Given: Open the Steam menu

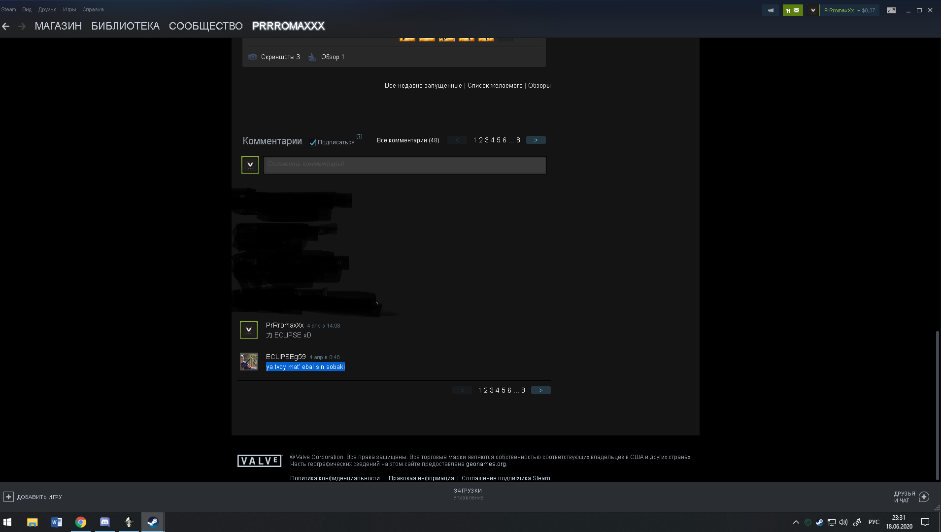Looking at the screenshot, I should pyautogui.click(x=8, y=9).
